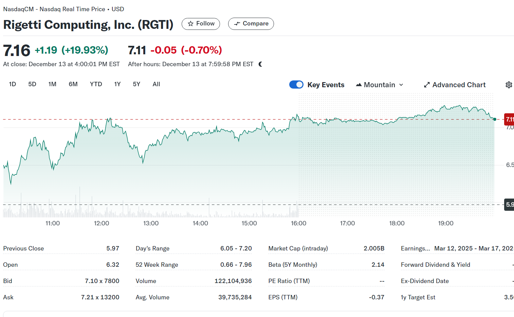This screenshot has width=514, height=317.
Task: Click the Volume value 122,104,936
Action: tap(233, 281)
